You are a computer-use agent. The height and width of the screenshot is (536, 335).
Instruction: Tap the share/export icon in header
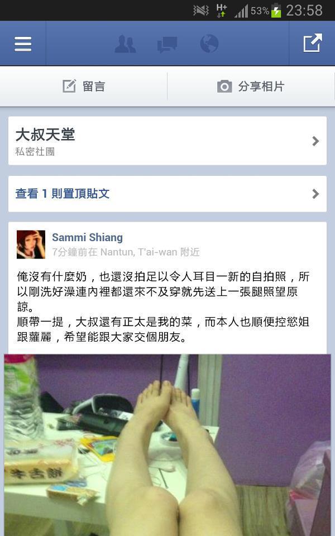pyautogui.click(x=313, y=43)
